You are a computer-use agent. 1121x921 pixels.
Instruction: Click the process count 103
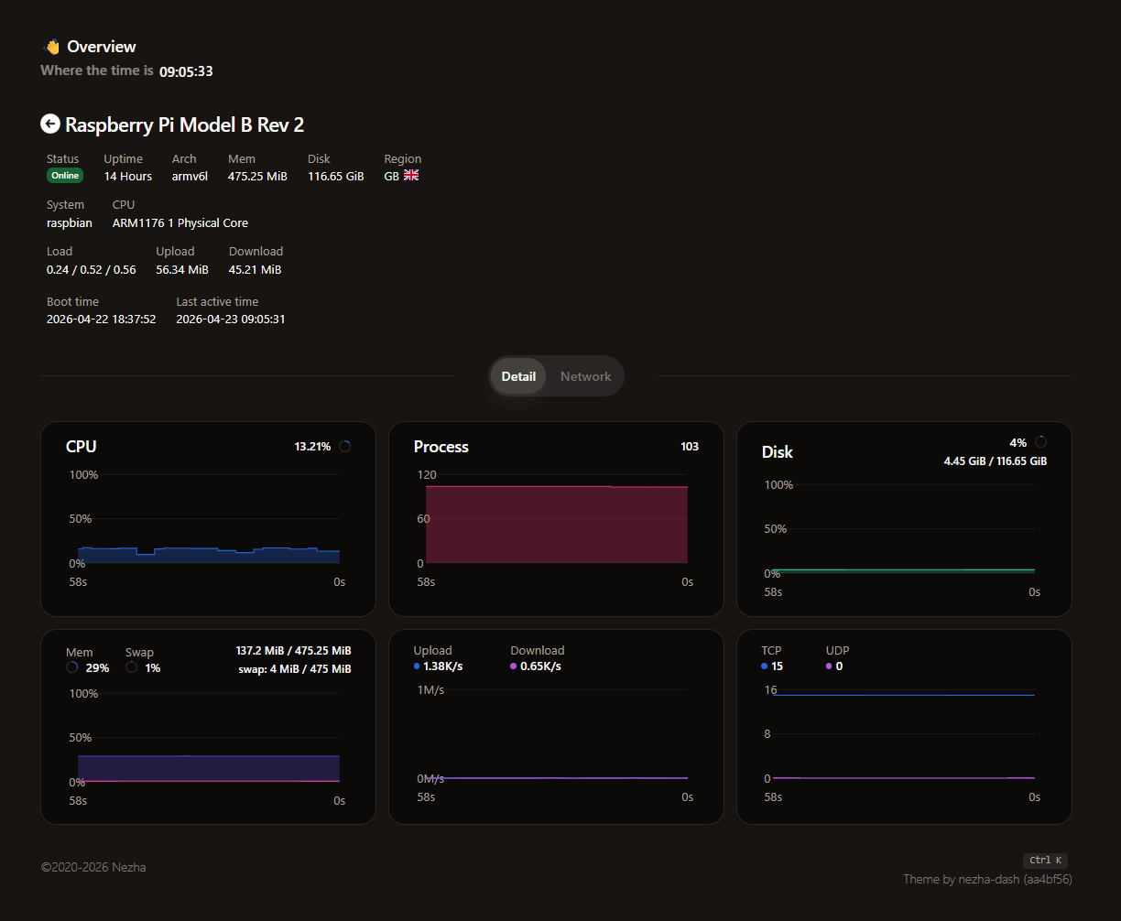[x=690, y=447]
